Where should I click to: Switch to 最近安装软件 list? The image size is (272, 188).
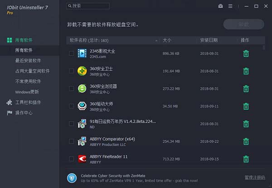point(28,61)
